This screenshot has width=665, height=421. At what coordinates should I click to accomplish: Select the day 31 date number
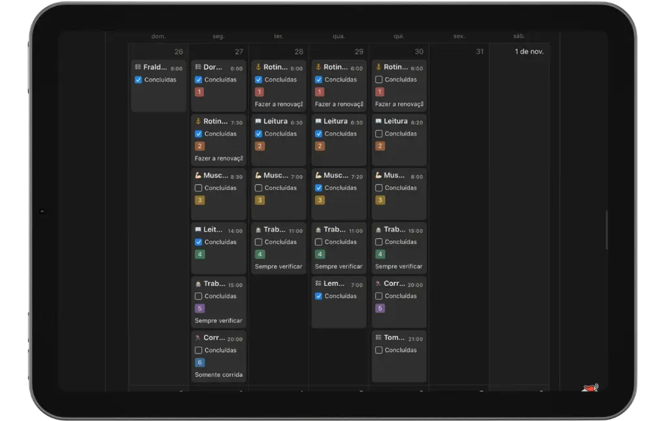click(480, 52)
